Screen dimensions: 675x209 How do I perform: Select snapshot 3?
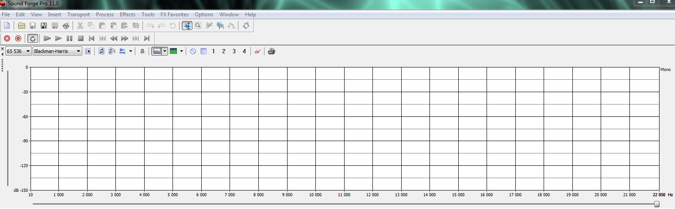click(x=234, y=51)
